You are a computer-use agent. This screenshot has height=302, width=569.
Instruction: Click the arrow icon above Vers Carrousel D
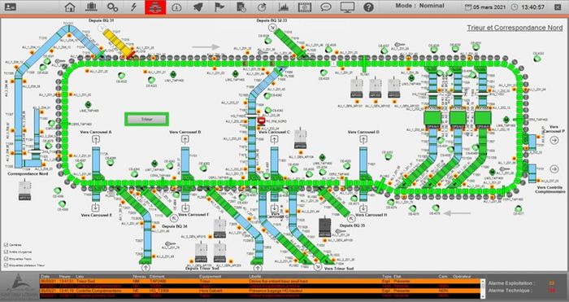coord(363,139)
